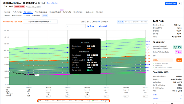
Task: Expand the Spinoffs section
Action: (181, 99)
